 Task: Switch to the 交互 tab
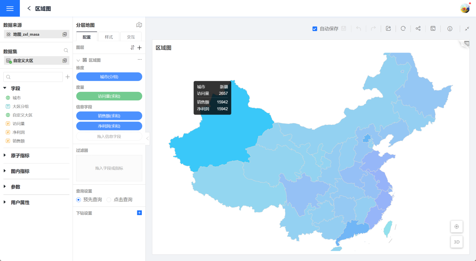point(131,37)
